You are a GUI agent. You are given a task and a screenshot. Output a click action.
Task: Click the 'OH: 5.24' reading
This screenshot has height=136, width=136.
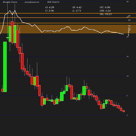click(x=105, y=11)
